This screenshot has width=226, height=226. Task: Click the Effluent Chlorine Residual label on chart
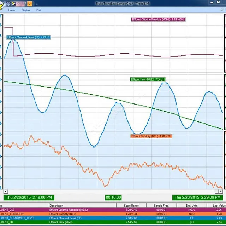[158, 19]
